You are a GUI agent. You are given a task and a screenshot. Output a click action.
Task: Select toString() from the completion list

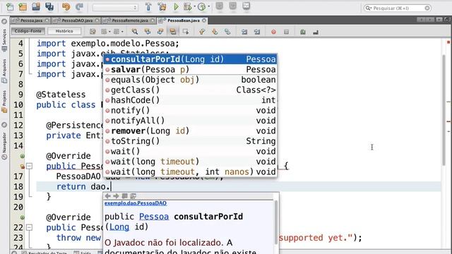[190, 141]
